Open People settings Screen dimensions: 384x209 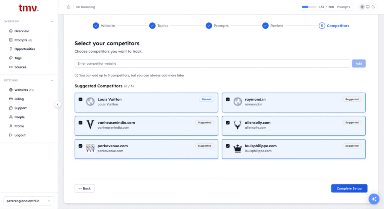17,117
